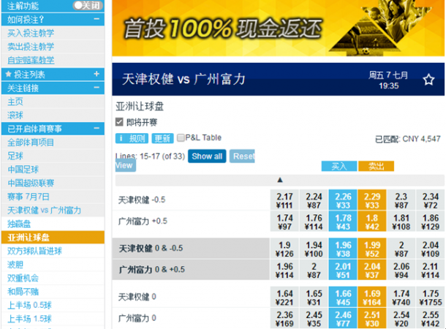Click the star icon beside 投注列表
This screenshot has width=446, height=329.
pyautogui.click(x=9, y=75)
